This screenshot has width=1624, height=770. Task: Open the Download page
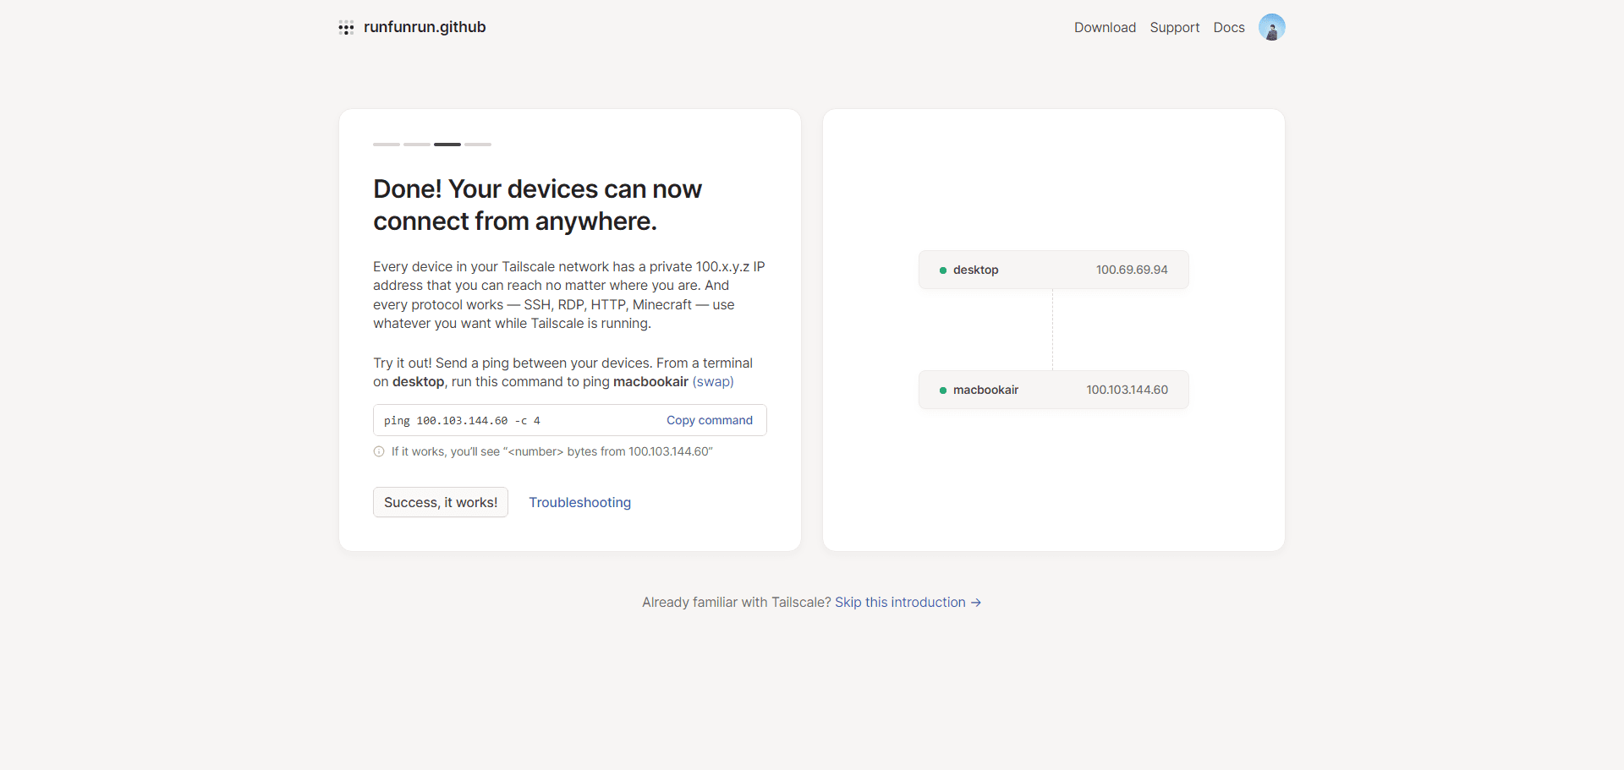point(1105,27)
